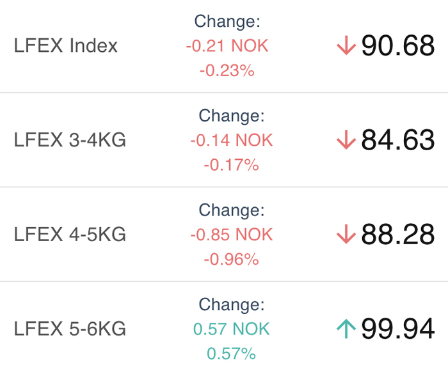The image size is (448, 374).
Task: Click the red down arrow beside 90.68
Action: (346, 45)
